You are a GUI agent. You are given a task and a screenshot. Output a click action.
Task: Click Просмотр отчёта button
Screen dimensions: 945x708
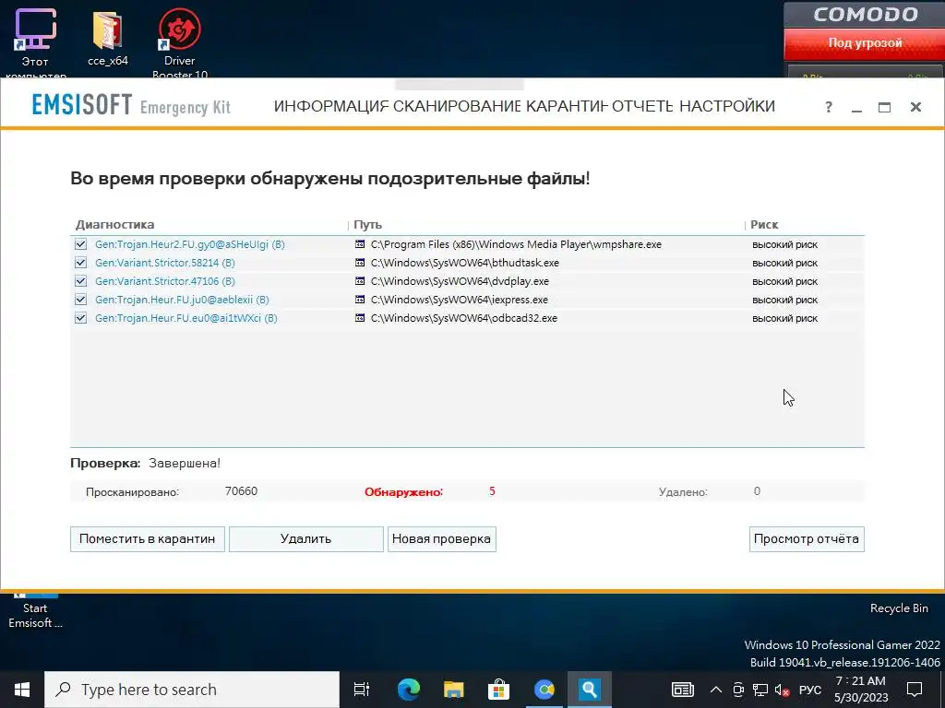point(807,538)
